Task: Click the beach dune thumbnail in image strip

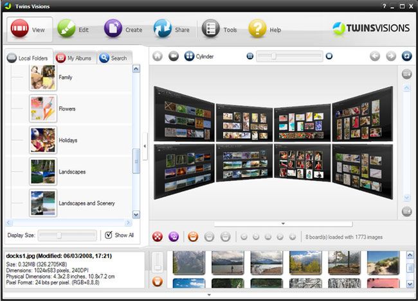Action: 383,262
